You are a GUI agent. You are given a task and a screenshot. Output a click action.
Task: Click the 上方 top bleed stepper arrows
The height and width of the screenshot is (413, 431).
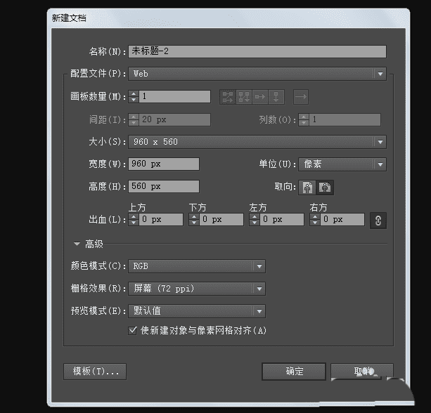pos(134,219)
